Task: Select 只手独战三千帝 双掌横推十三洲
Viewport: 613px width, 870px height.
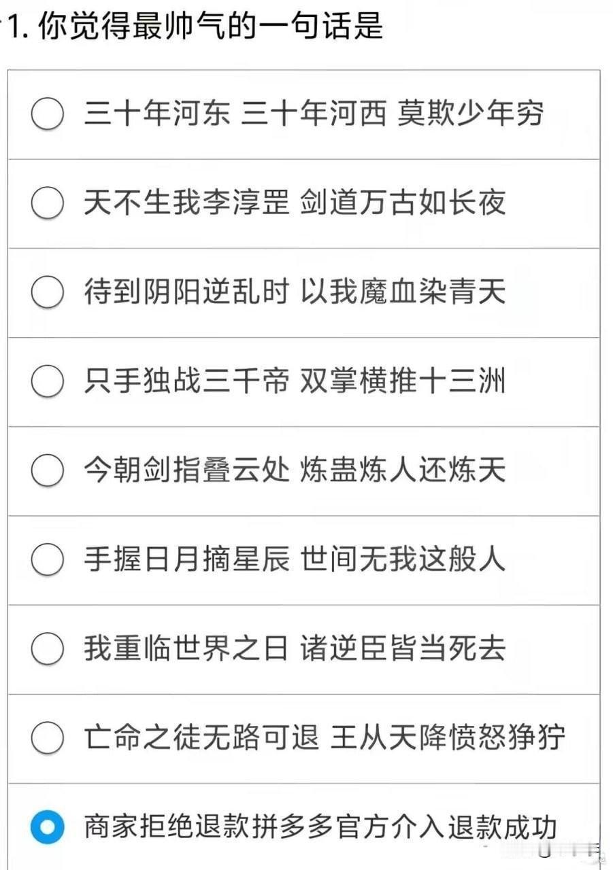Action: (x=47, y=382)
